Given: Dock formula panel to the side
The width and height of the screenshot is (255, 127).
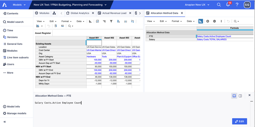Looking at the screenshot, I should (x=240, y=96).
